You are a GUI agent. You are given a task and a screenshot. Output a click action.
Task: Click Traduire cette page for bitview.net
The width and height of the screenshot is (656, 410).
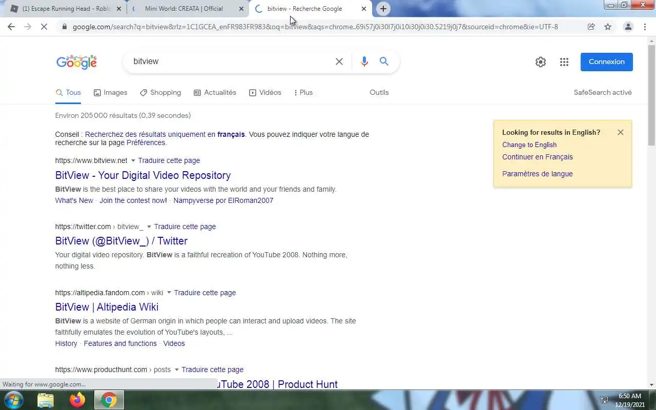click(x=169, y=160)
